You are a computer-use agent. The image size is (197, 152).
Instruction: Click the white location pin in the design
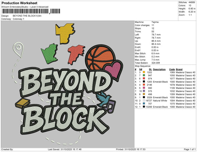(x=18, y=50)
